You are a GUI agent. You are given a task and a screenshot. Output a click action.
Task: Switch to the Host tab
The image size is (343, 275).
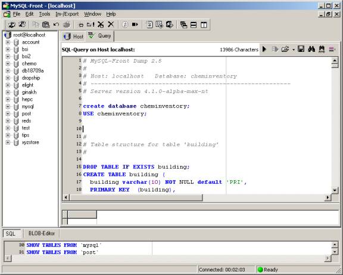[x=73, y=36]
